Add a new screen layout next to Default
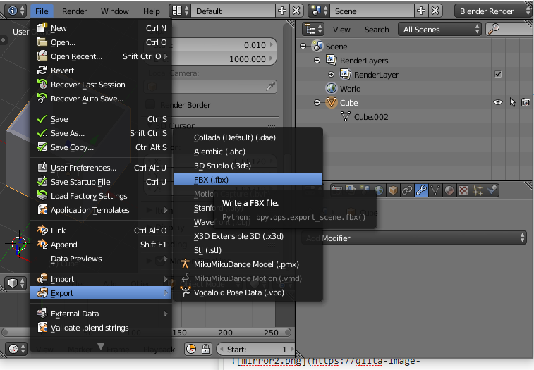The image size is (534, 370). (282, 11)
